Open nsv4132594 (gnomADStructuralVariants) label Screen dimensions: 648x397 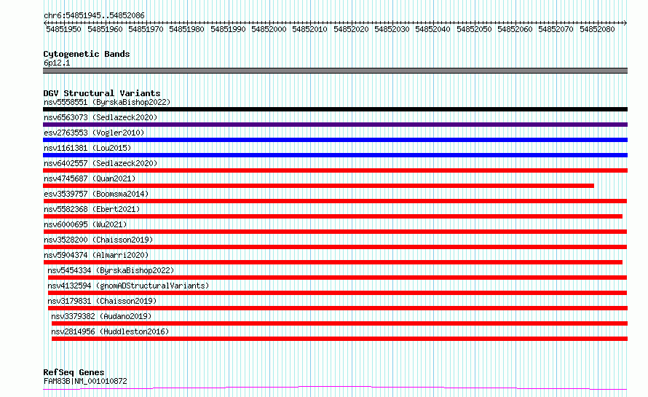coord(128,286)
